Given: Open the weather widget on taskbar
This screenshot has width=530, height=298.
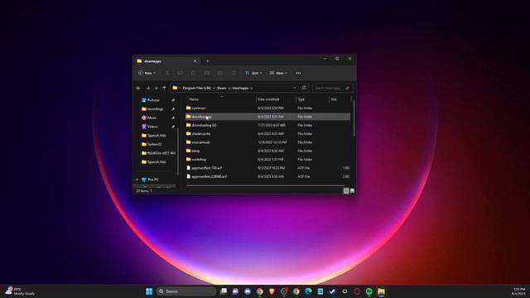Looking at the screenshot, I should 20,291.
